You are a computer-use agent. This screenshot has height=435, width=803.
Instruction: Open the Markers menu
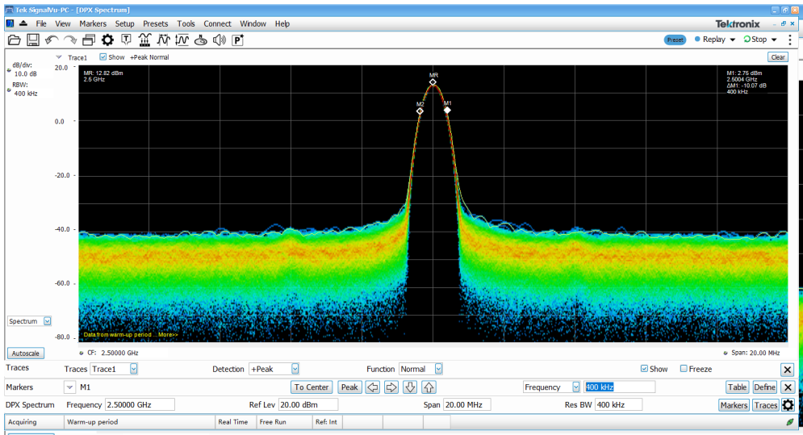click(93, 23)
